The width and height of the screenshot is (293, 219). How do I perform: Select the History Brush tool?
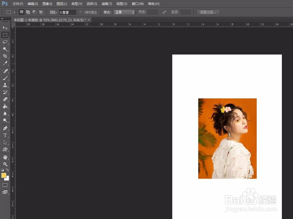5,92
